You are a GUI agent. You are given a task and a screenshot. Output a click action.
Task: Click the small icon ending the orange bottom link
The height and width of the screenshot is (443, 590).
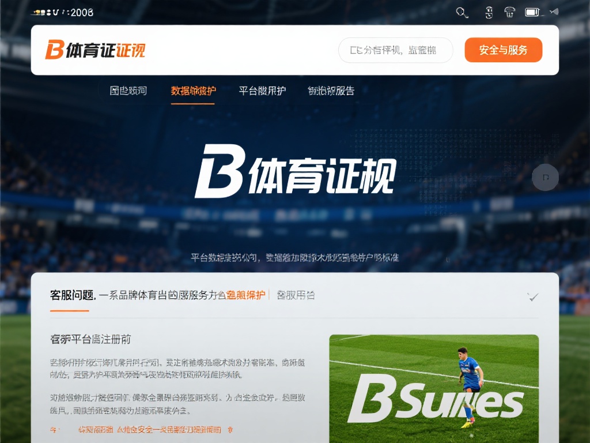230,429
